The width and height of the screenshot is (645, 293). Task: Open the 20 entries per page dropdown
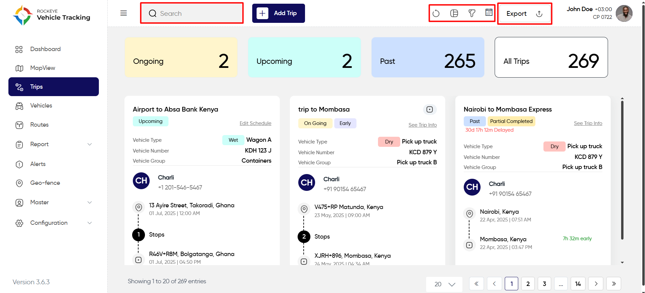click(x=444, y=284)
